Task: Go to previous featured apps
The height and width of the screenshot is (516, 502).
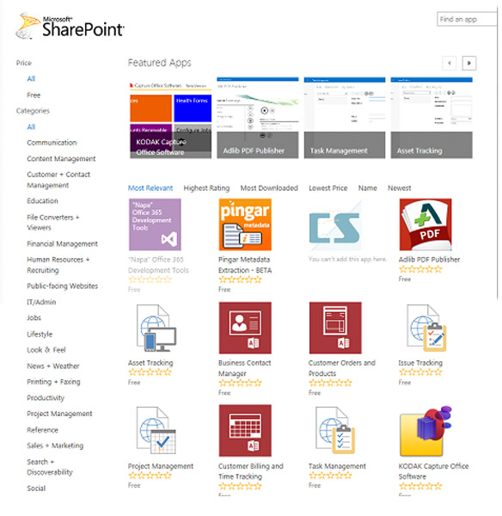Action: (x=450, y=63)
